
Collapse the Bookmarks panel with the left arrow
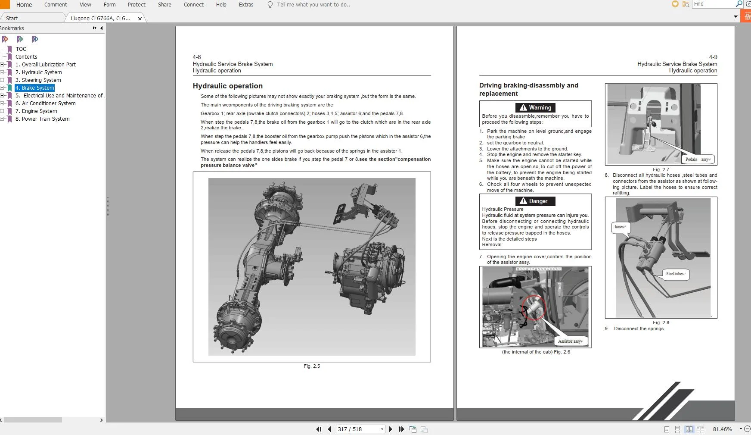pyautogui.click(x=102, y=28)
